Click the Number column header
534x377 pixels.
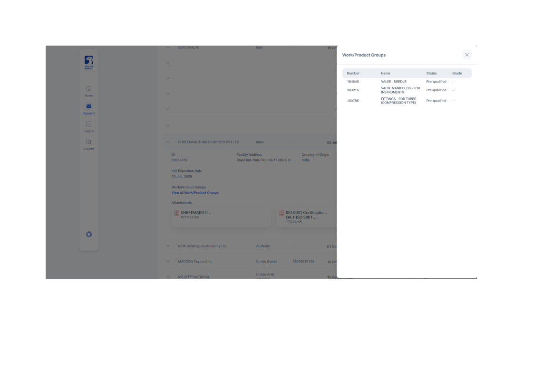pos(353,73)
